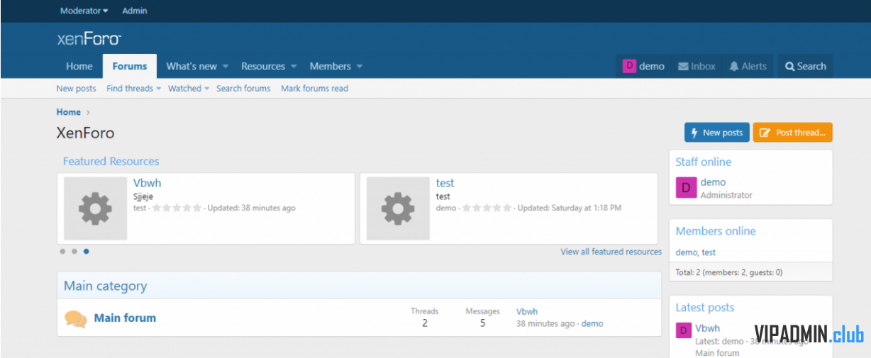Open the Moderator dropdown menu
Image resolution: width=871 pixels, height=358 pixels.
(84, 11)
